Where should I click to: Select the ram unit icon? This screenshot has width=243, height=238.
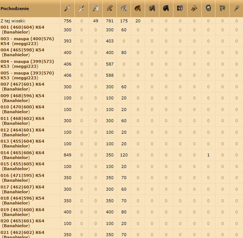pos(180,8)
